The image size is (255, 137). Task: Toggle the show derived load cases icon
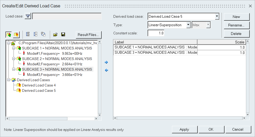(x=16, y=34)
